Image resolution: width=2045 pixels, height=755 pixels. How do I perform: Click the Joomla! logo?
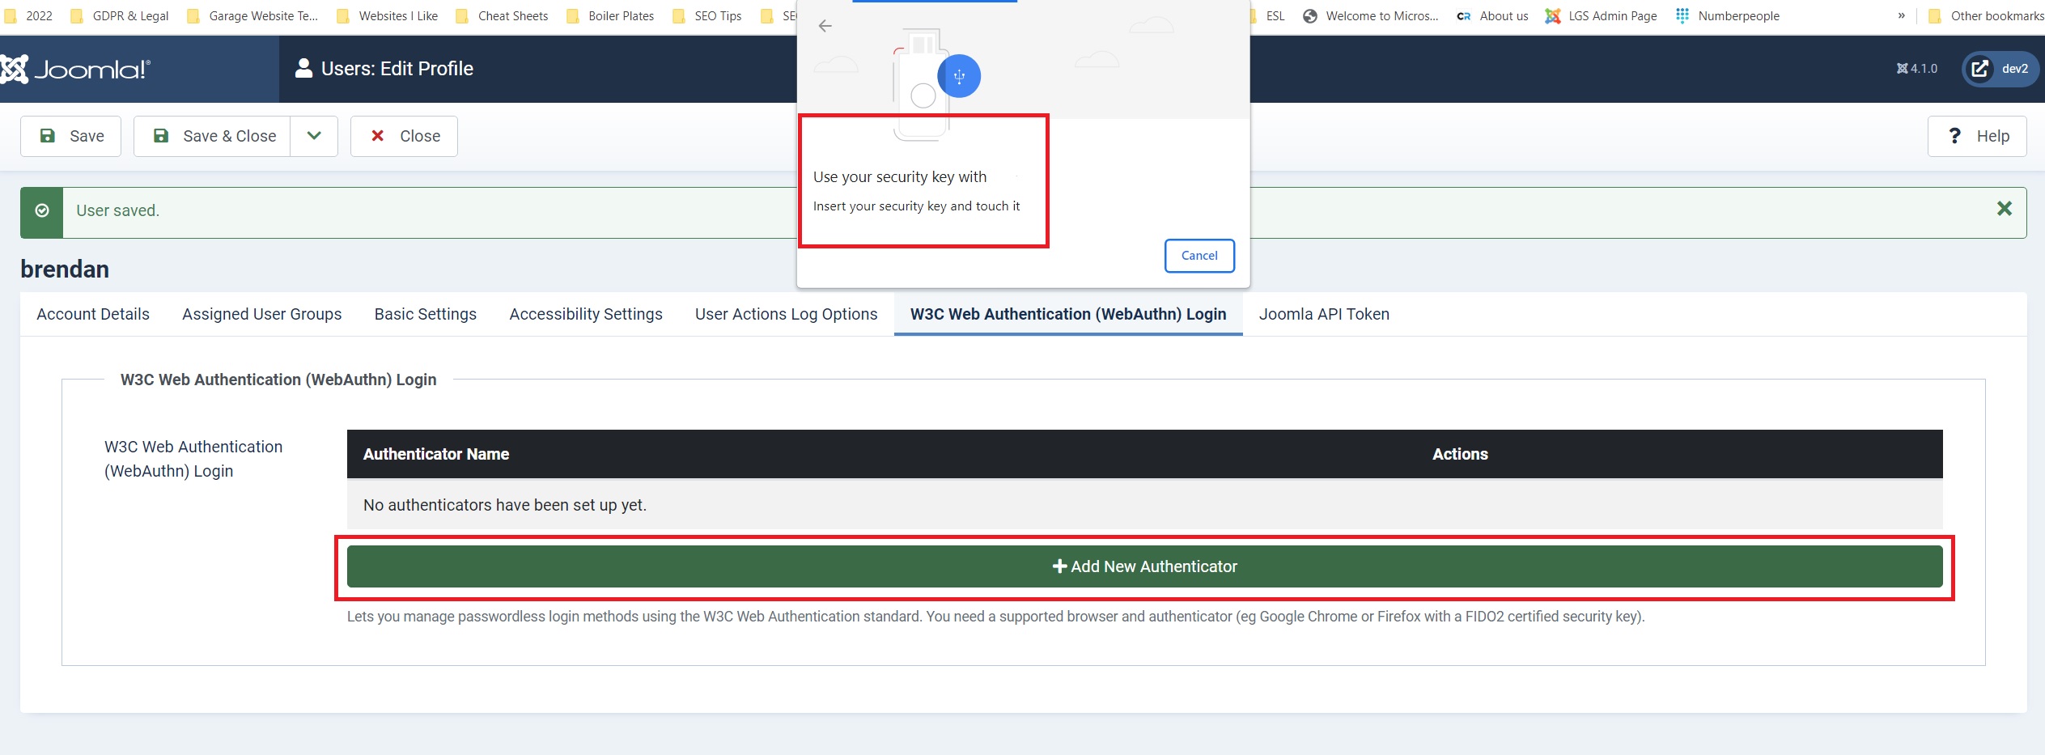tap(75, 70)
